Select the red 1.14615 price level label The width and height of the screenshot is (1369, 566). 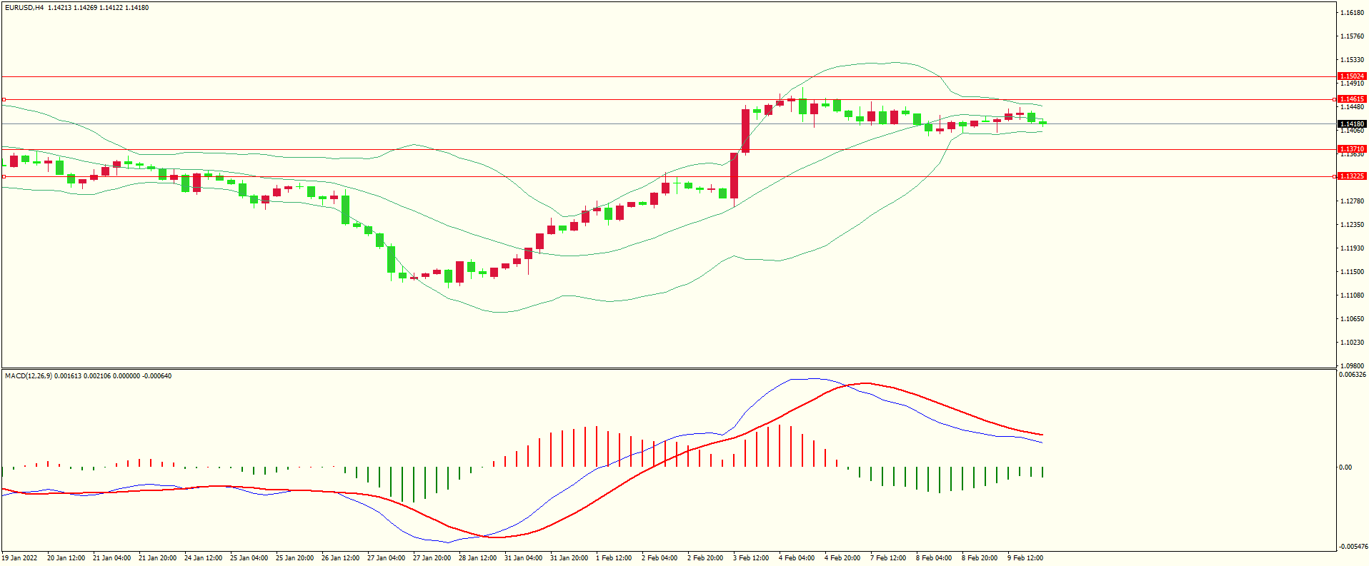click(1351, 99)
